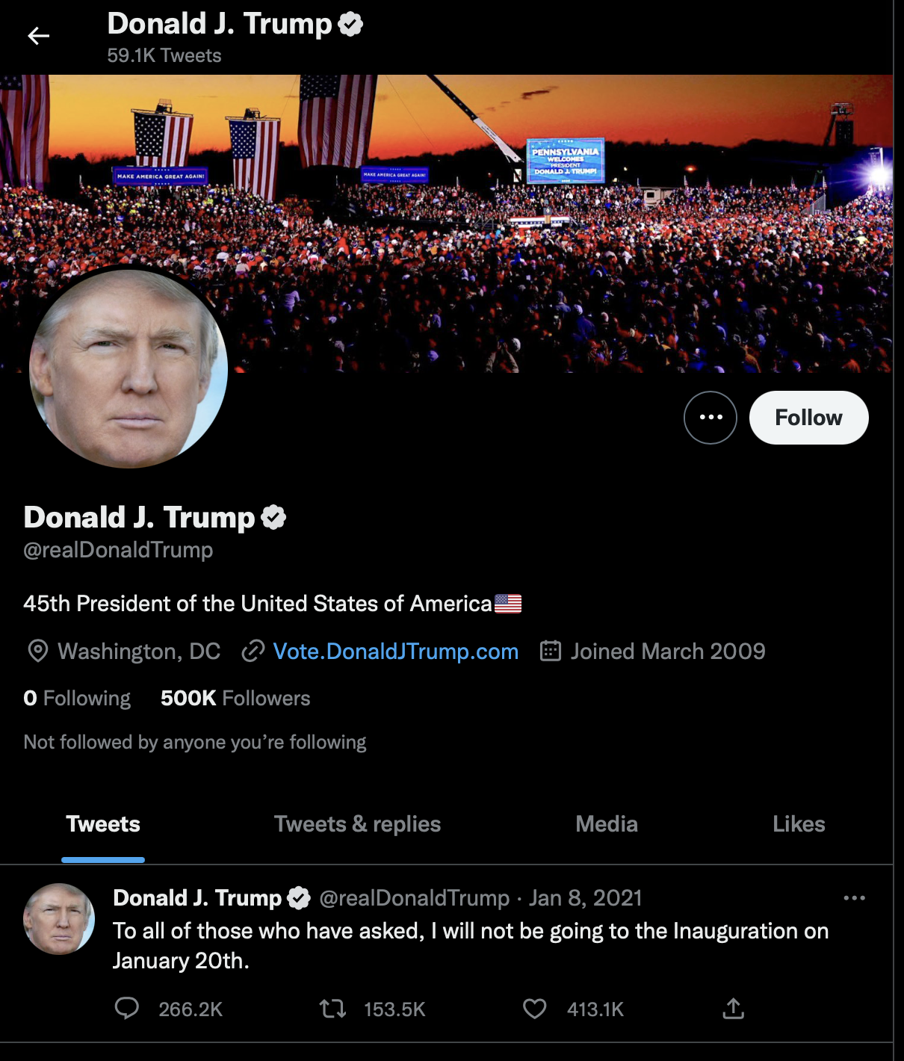Viewport: 904px width, 1061px height.
Task: Open the Media tab
Action: click(607, 824)
